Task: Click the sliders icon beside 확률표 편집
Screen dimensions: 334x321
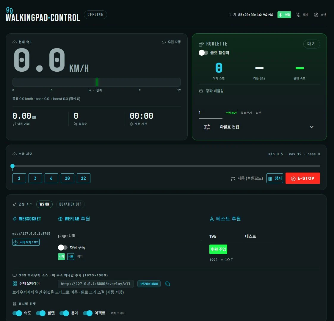Action: (x=207, y=127)
